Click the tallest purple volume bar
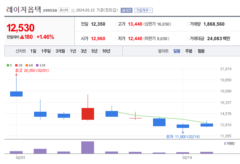This screenshot has height=164, width=240. click(88, 147)
